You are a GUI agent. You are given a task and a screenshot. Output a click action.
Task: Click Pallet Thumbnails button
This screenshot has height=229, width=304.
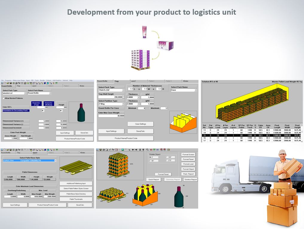[76, 199]
